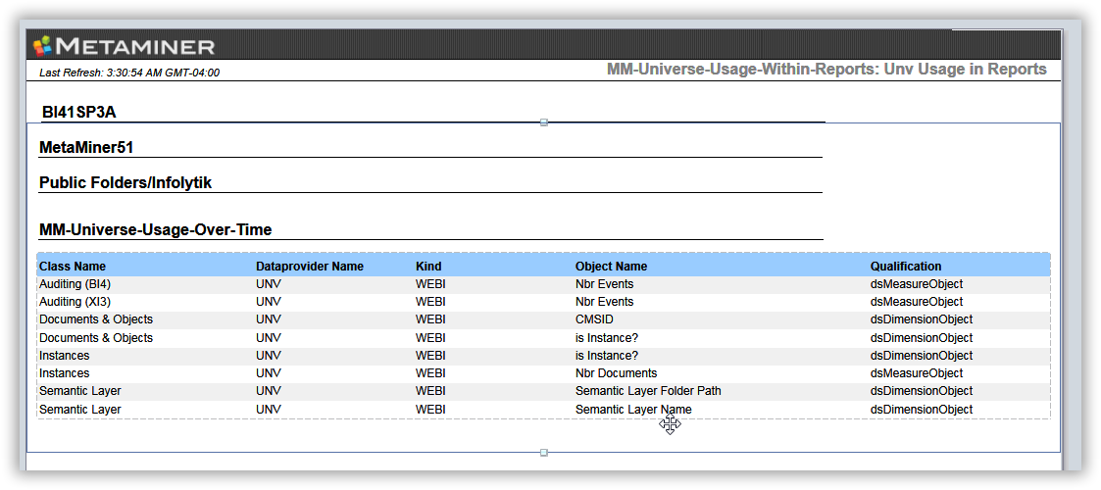Viewport: 1101px width, 490px height.
Task: Select UNV in the Auditing (XI3) row
Action: tap(269, 302)
